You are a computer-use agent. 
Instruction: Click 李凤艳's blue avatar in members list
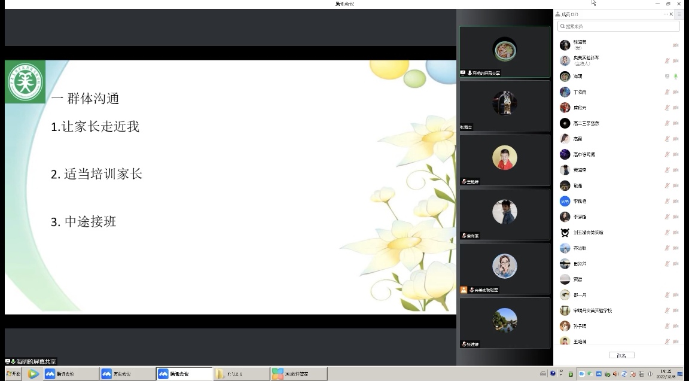[x=565, y=202]
